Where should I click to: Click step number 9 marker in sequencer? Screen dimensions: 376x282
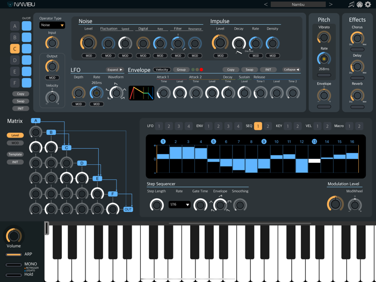point(264,141)
